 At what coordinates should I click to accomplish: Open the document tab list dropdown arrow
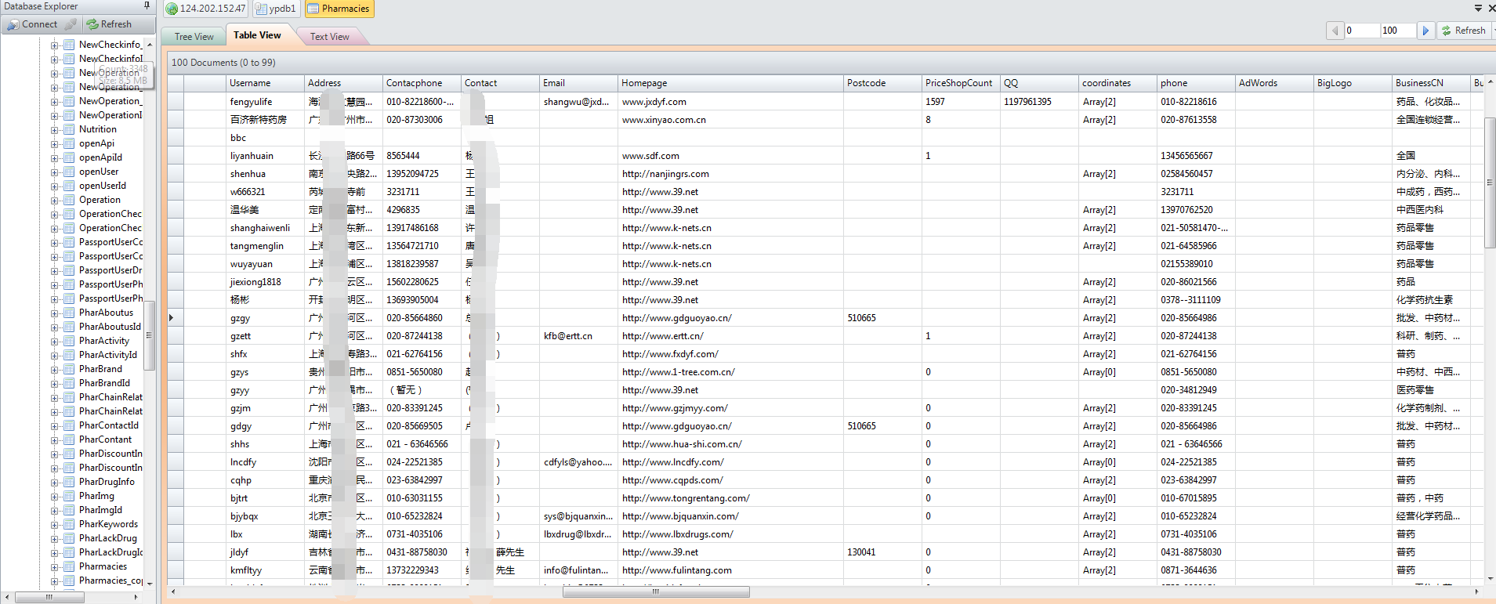(x=1478, y=9)
